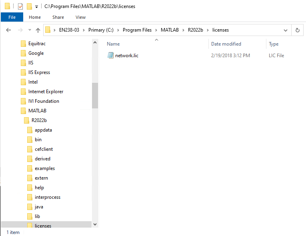306x236 pixels.
Task: Open the Customize Quick Access Toolbar dropdown
Action: (36, 7)
